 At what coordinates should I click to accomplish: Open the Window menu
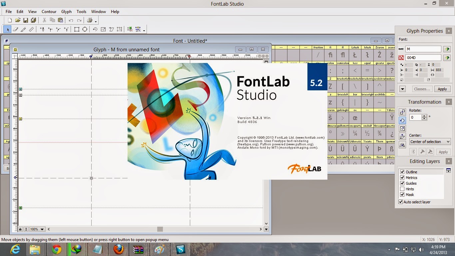tap(99, 11)
